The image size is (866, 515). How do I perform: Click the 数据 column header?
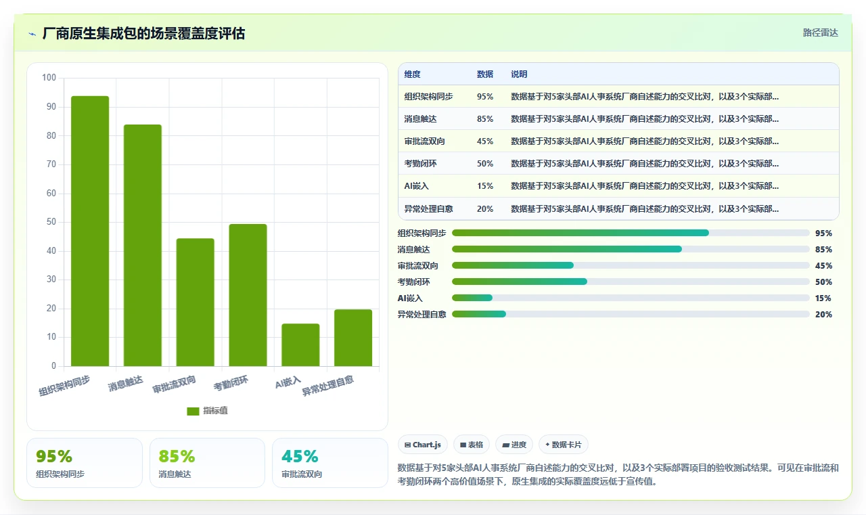[485, 74]
